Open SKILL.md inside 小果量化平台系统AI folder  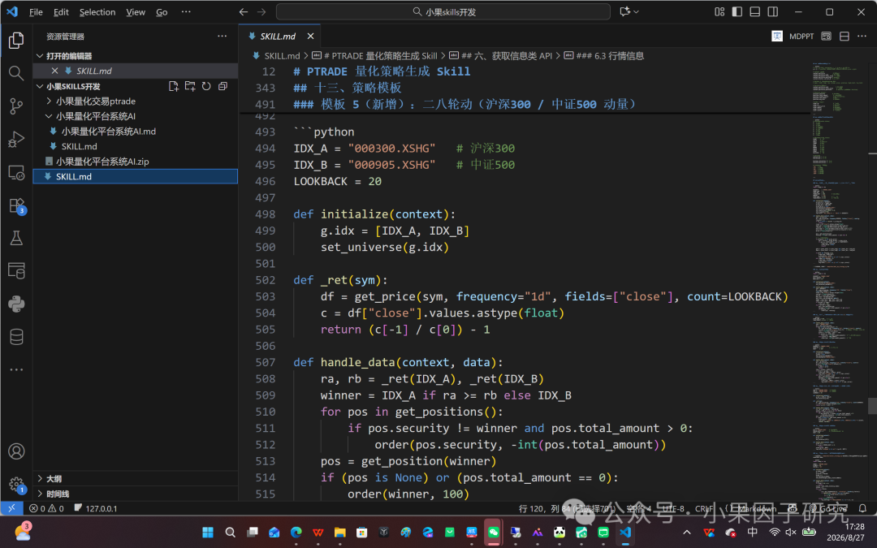(136, 146)
